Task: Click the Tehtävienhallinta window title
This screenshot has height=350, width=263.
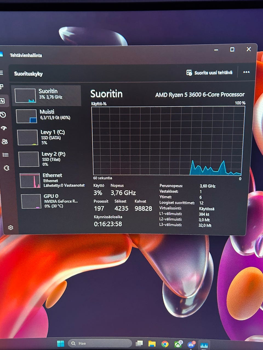Action: coord(26,55)
